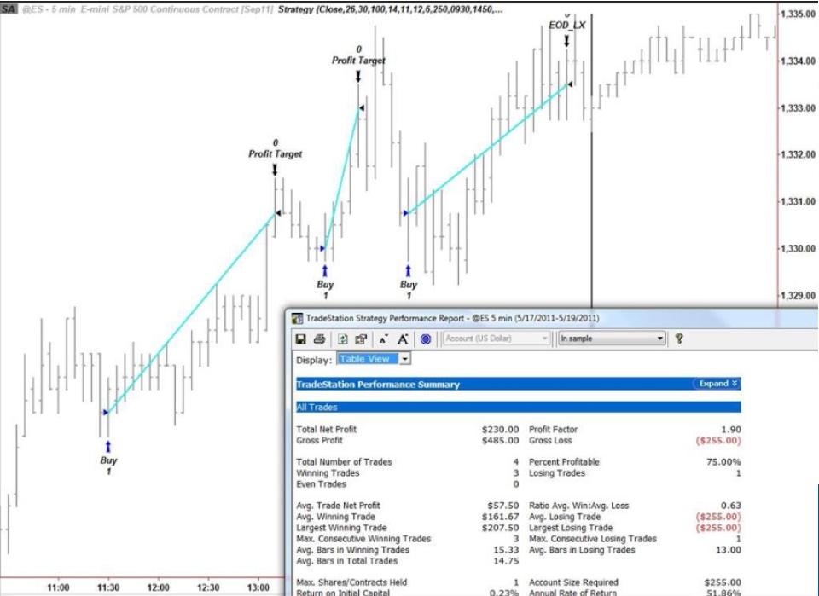Refresh the performance report data
Screen dimensions: 819x596
point(341,337)
